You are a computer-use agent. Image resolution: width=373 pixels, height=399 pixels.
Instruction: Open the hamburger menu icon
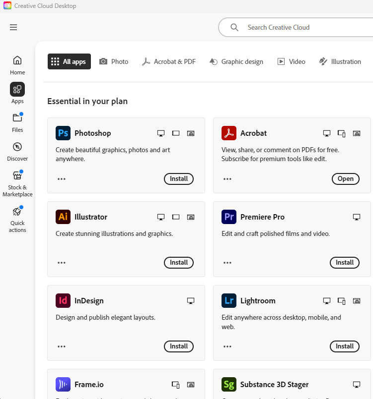[x=13, y=27]
